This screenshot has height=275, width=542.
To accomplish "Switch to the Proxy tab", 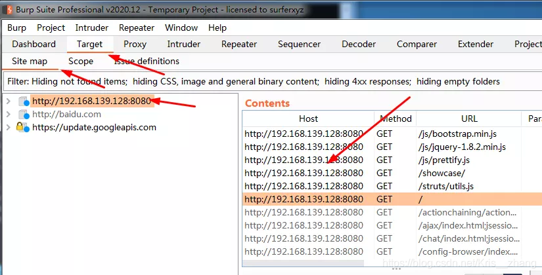I will point(135,44).
